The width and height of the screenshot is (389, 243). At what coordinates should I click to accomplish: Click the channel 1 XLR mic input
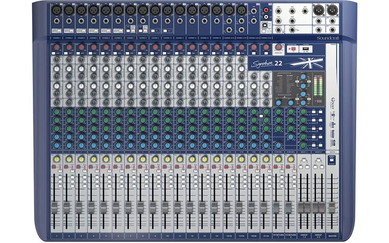[56, 10]
